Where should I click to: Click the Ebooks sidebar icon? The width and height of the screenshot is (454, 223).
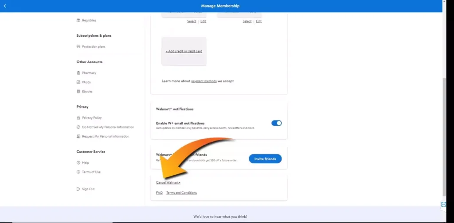pyautogui.click(x=78, y=91)
